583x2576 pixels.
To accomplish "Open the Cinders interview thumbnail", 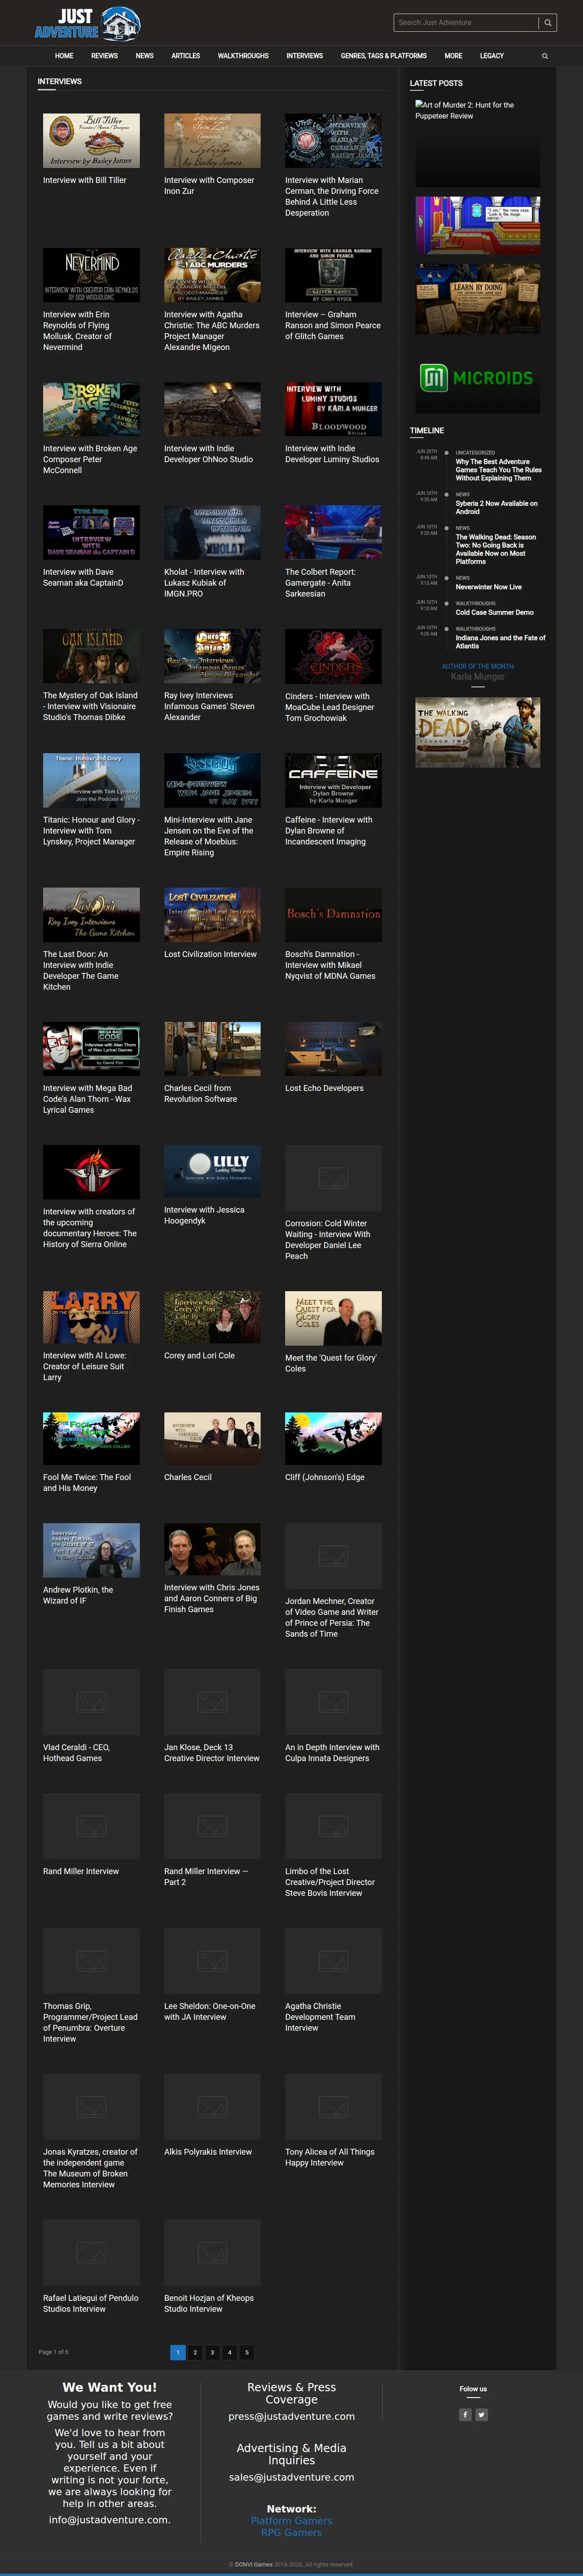I will point(333,656).
